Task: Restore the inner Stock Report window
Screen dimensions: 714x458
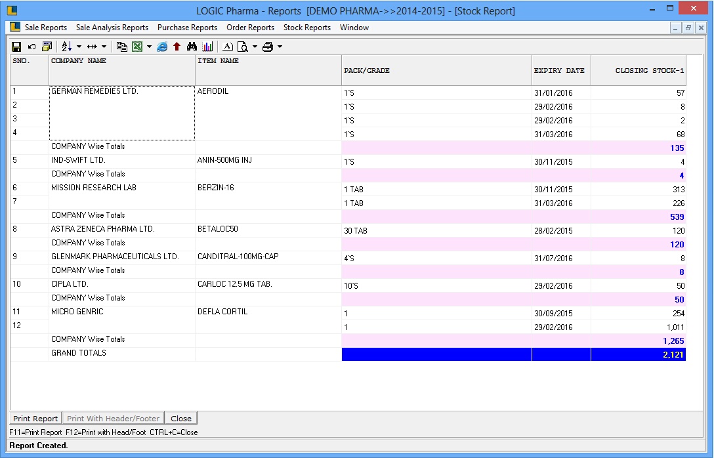Action: [688, 28]
